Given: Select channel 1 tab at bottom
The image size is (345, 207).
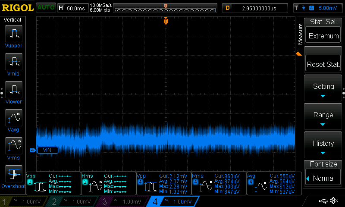Looking at the screenshot, I should point(24,201).
